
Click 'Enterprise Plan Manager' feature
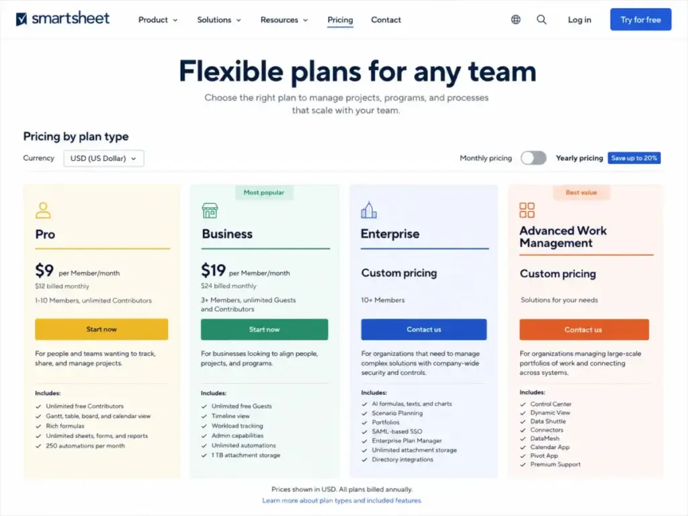pyautogui.click(x=406, y=441)
